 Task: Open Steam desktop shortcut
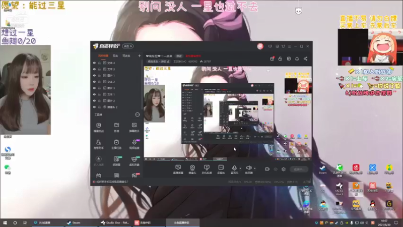tap(322, 169)
